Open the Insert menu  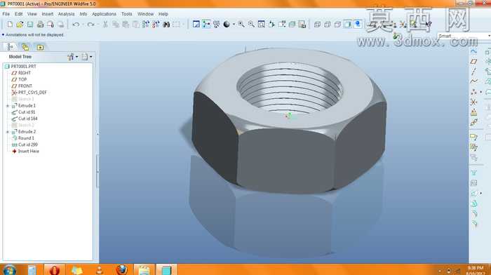click(48, 14)
